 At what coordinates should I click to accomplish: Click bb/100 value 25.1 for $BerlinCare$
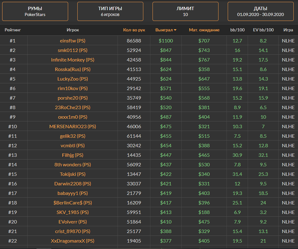pos(238,203)
